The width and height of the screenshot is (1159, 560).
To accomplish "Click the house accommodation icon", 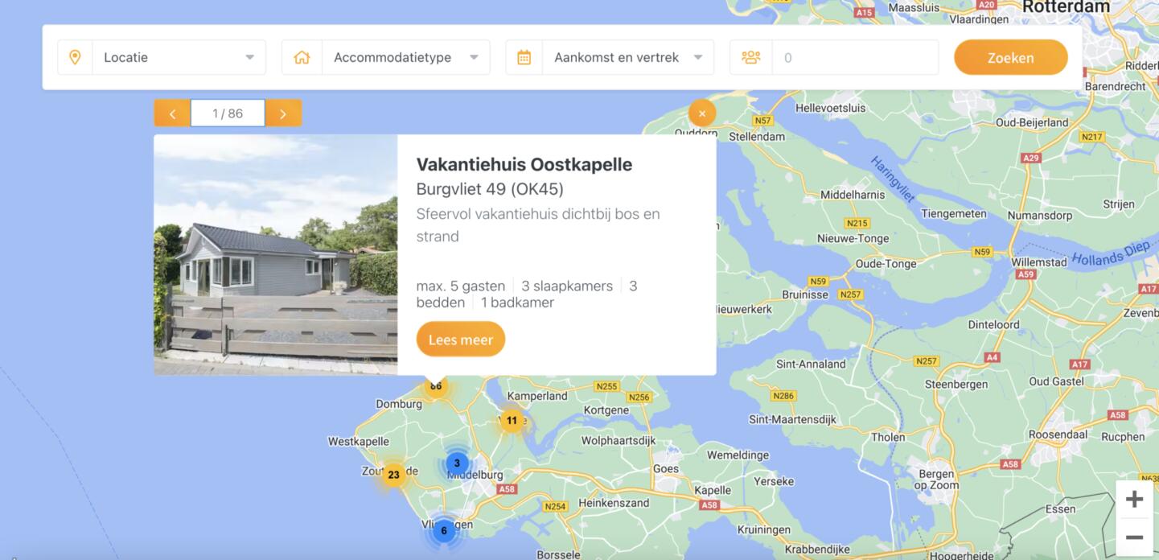I will (302, 57).
